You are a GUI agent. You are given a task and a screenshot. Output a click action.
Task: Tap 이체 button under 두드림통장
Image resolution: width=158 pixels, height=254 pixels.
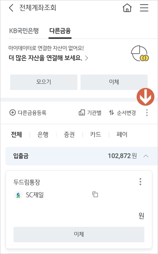click(79, 234)
